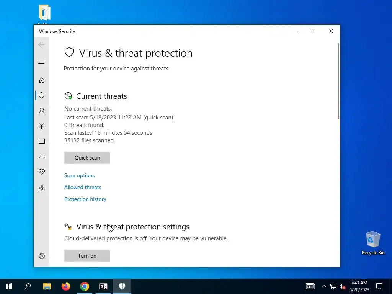Click '0 threats found.' text
392x294 pixels.
click(x=84, y=125)
